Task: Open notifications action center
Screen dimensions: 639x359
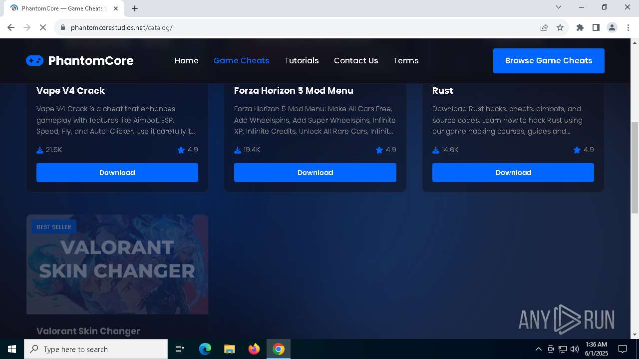Action: [x=623, y=349]
